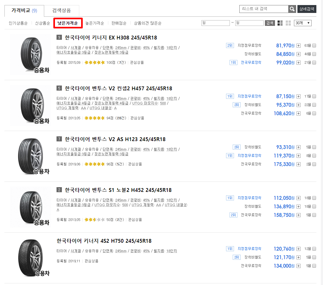Click UTQG 마모지수: 500 for 벤투스 S1

click(x=111, y=205)
